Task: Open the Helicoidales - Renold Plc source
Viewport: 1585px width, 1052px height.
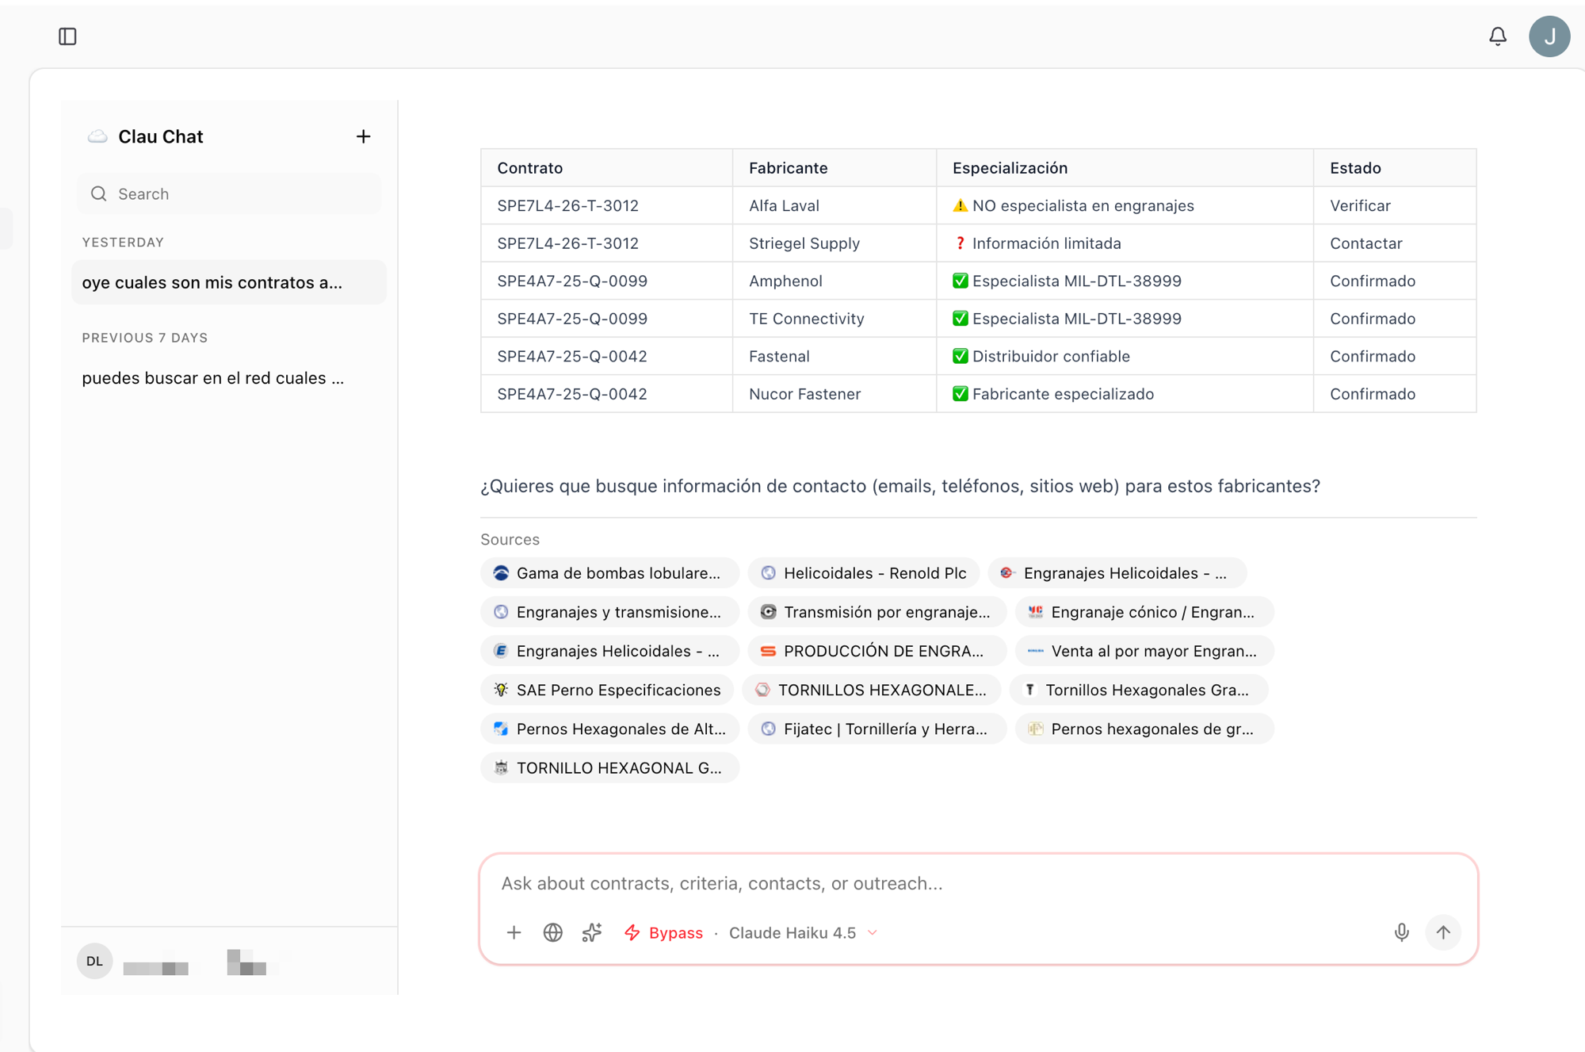Action: (x=864, y=573)
